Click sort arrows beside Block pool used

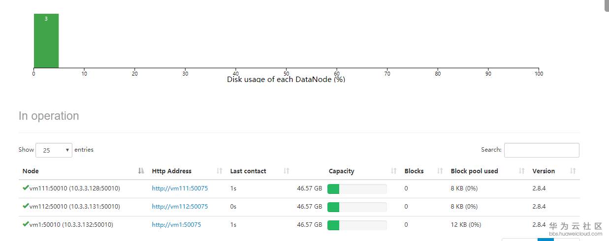[522, 171]
